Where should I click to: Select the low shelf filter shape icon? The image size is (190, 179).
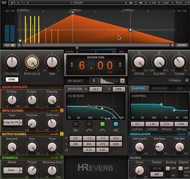click(75, 130)
